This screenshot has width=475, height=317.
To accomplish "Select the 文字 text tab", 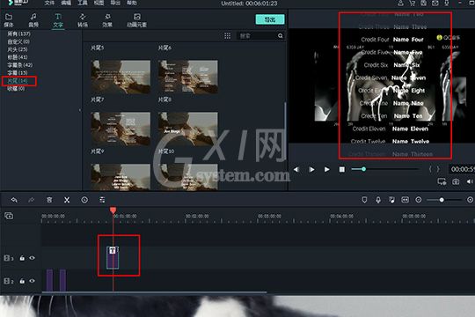I will [58, 20].
